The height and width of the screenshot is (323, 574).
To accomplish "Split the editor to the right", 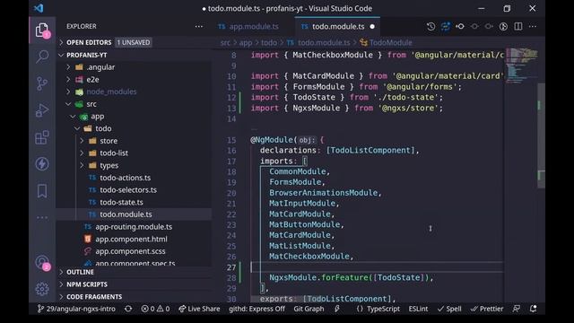I will (x=518, y=26).
